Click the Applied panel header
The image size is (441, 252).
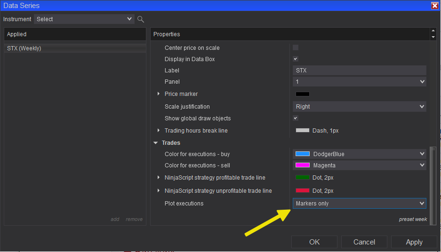point(75,34)
